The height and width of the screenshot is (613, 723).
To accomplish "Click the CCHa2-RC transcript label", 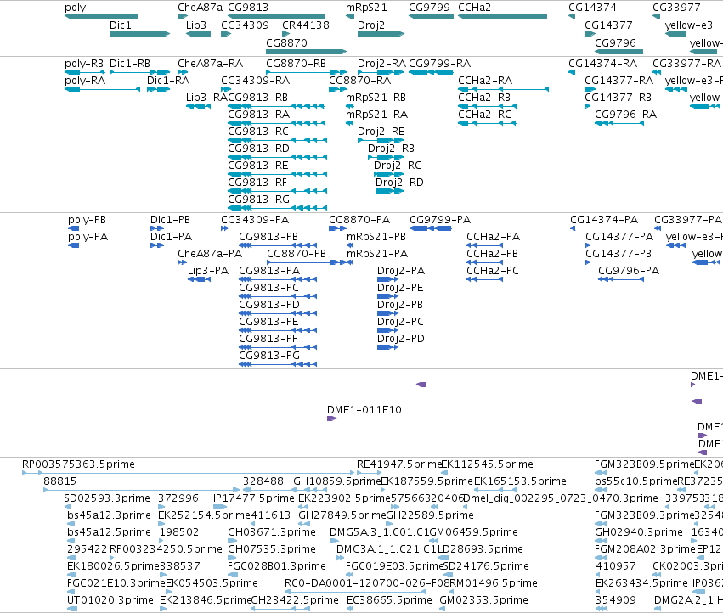I will tap(484, 115).
